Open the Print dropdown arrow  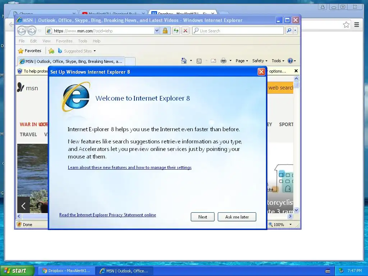tap(230, 61)
